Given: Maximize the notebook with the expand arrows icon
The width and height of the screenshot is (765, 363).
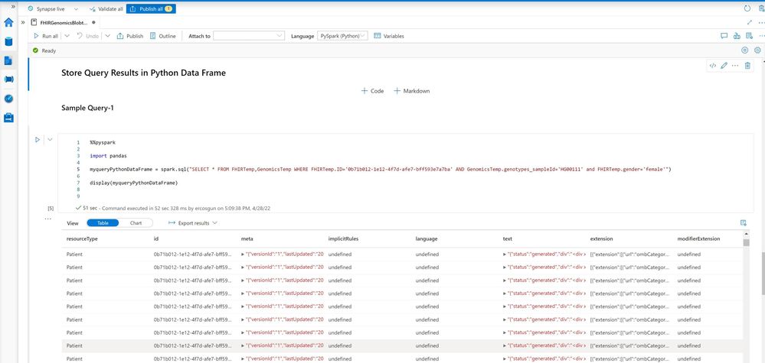Looking at the screenshot, I should pos(750,22).
